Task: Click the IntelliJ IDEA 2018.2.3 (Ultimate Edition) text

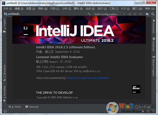Action: [66, 47]
